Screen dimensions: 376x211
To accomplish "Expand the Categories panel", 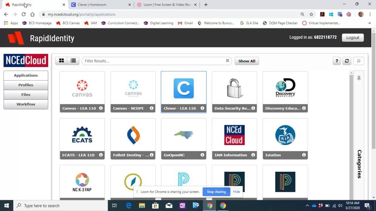I will click(359, 164).
